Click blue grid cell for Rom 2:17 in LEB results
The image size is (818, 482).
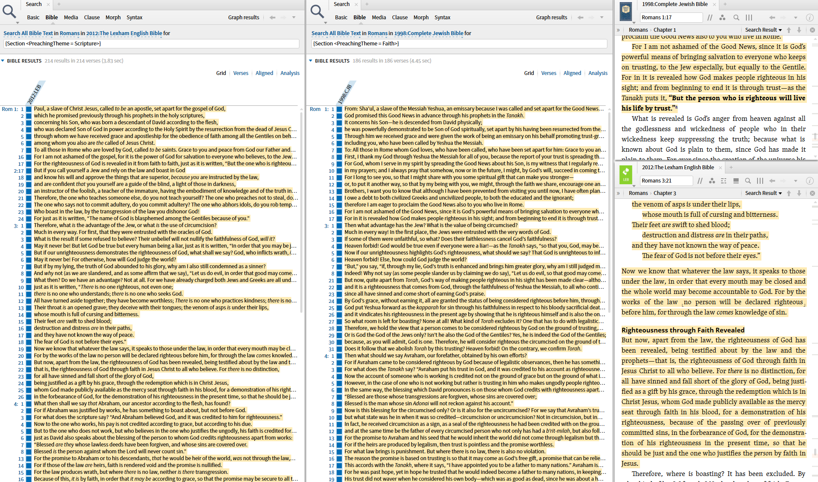29,171
